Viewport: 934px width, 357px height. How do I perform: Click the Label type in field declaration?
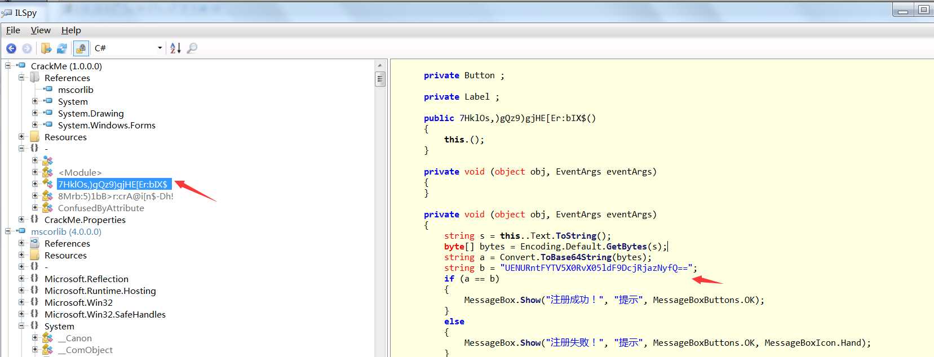477,97
